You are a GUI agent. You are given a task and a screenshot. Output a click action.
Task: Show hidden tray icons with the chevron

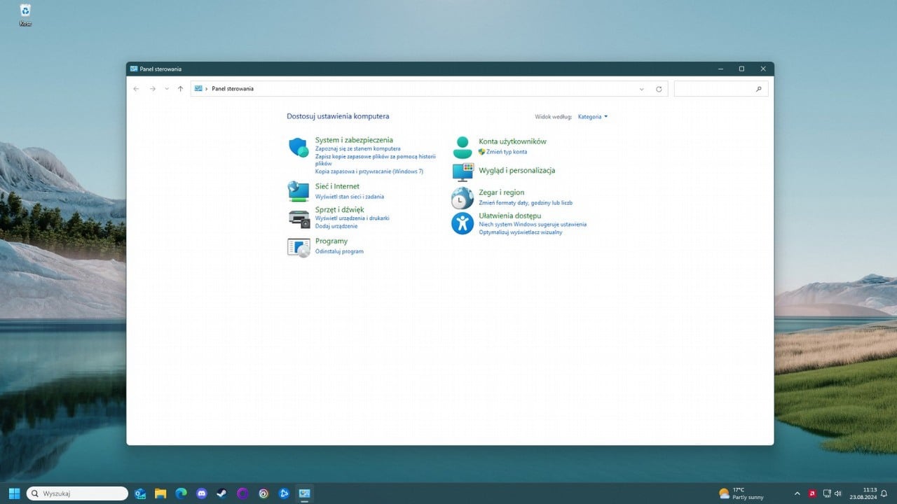click(x=797, y=493)
